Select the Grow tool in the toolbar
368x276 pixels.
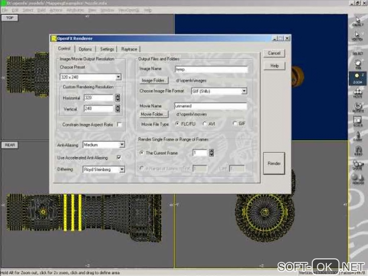click(x=358, y=136)
